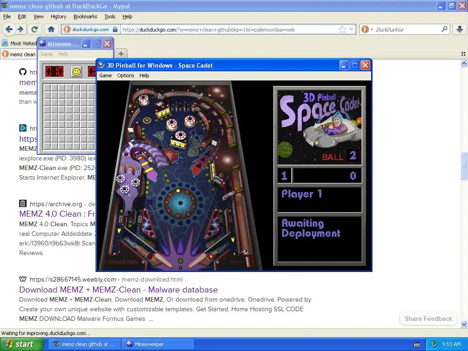Click the keyboard icon in taskbar

click(x=417, y=345)
